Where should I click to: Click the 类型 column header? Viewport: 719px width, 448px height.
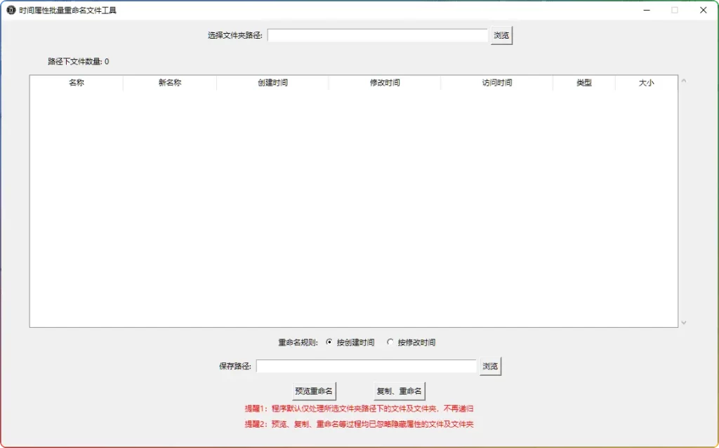(584, 83)
